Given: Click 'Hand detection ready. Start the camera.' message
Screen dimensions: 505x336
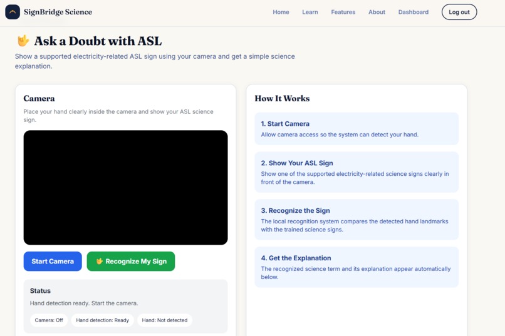Looking at the screenshot, I should pos(84,303).
